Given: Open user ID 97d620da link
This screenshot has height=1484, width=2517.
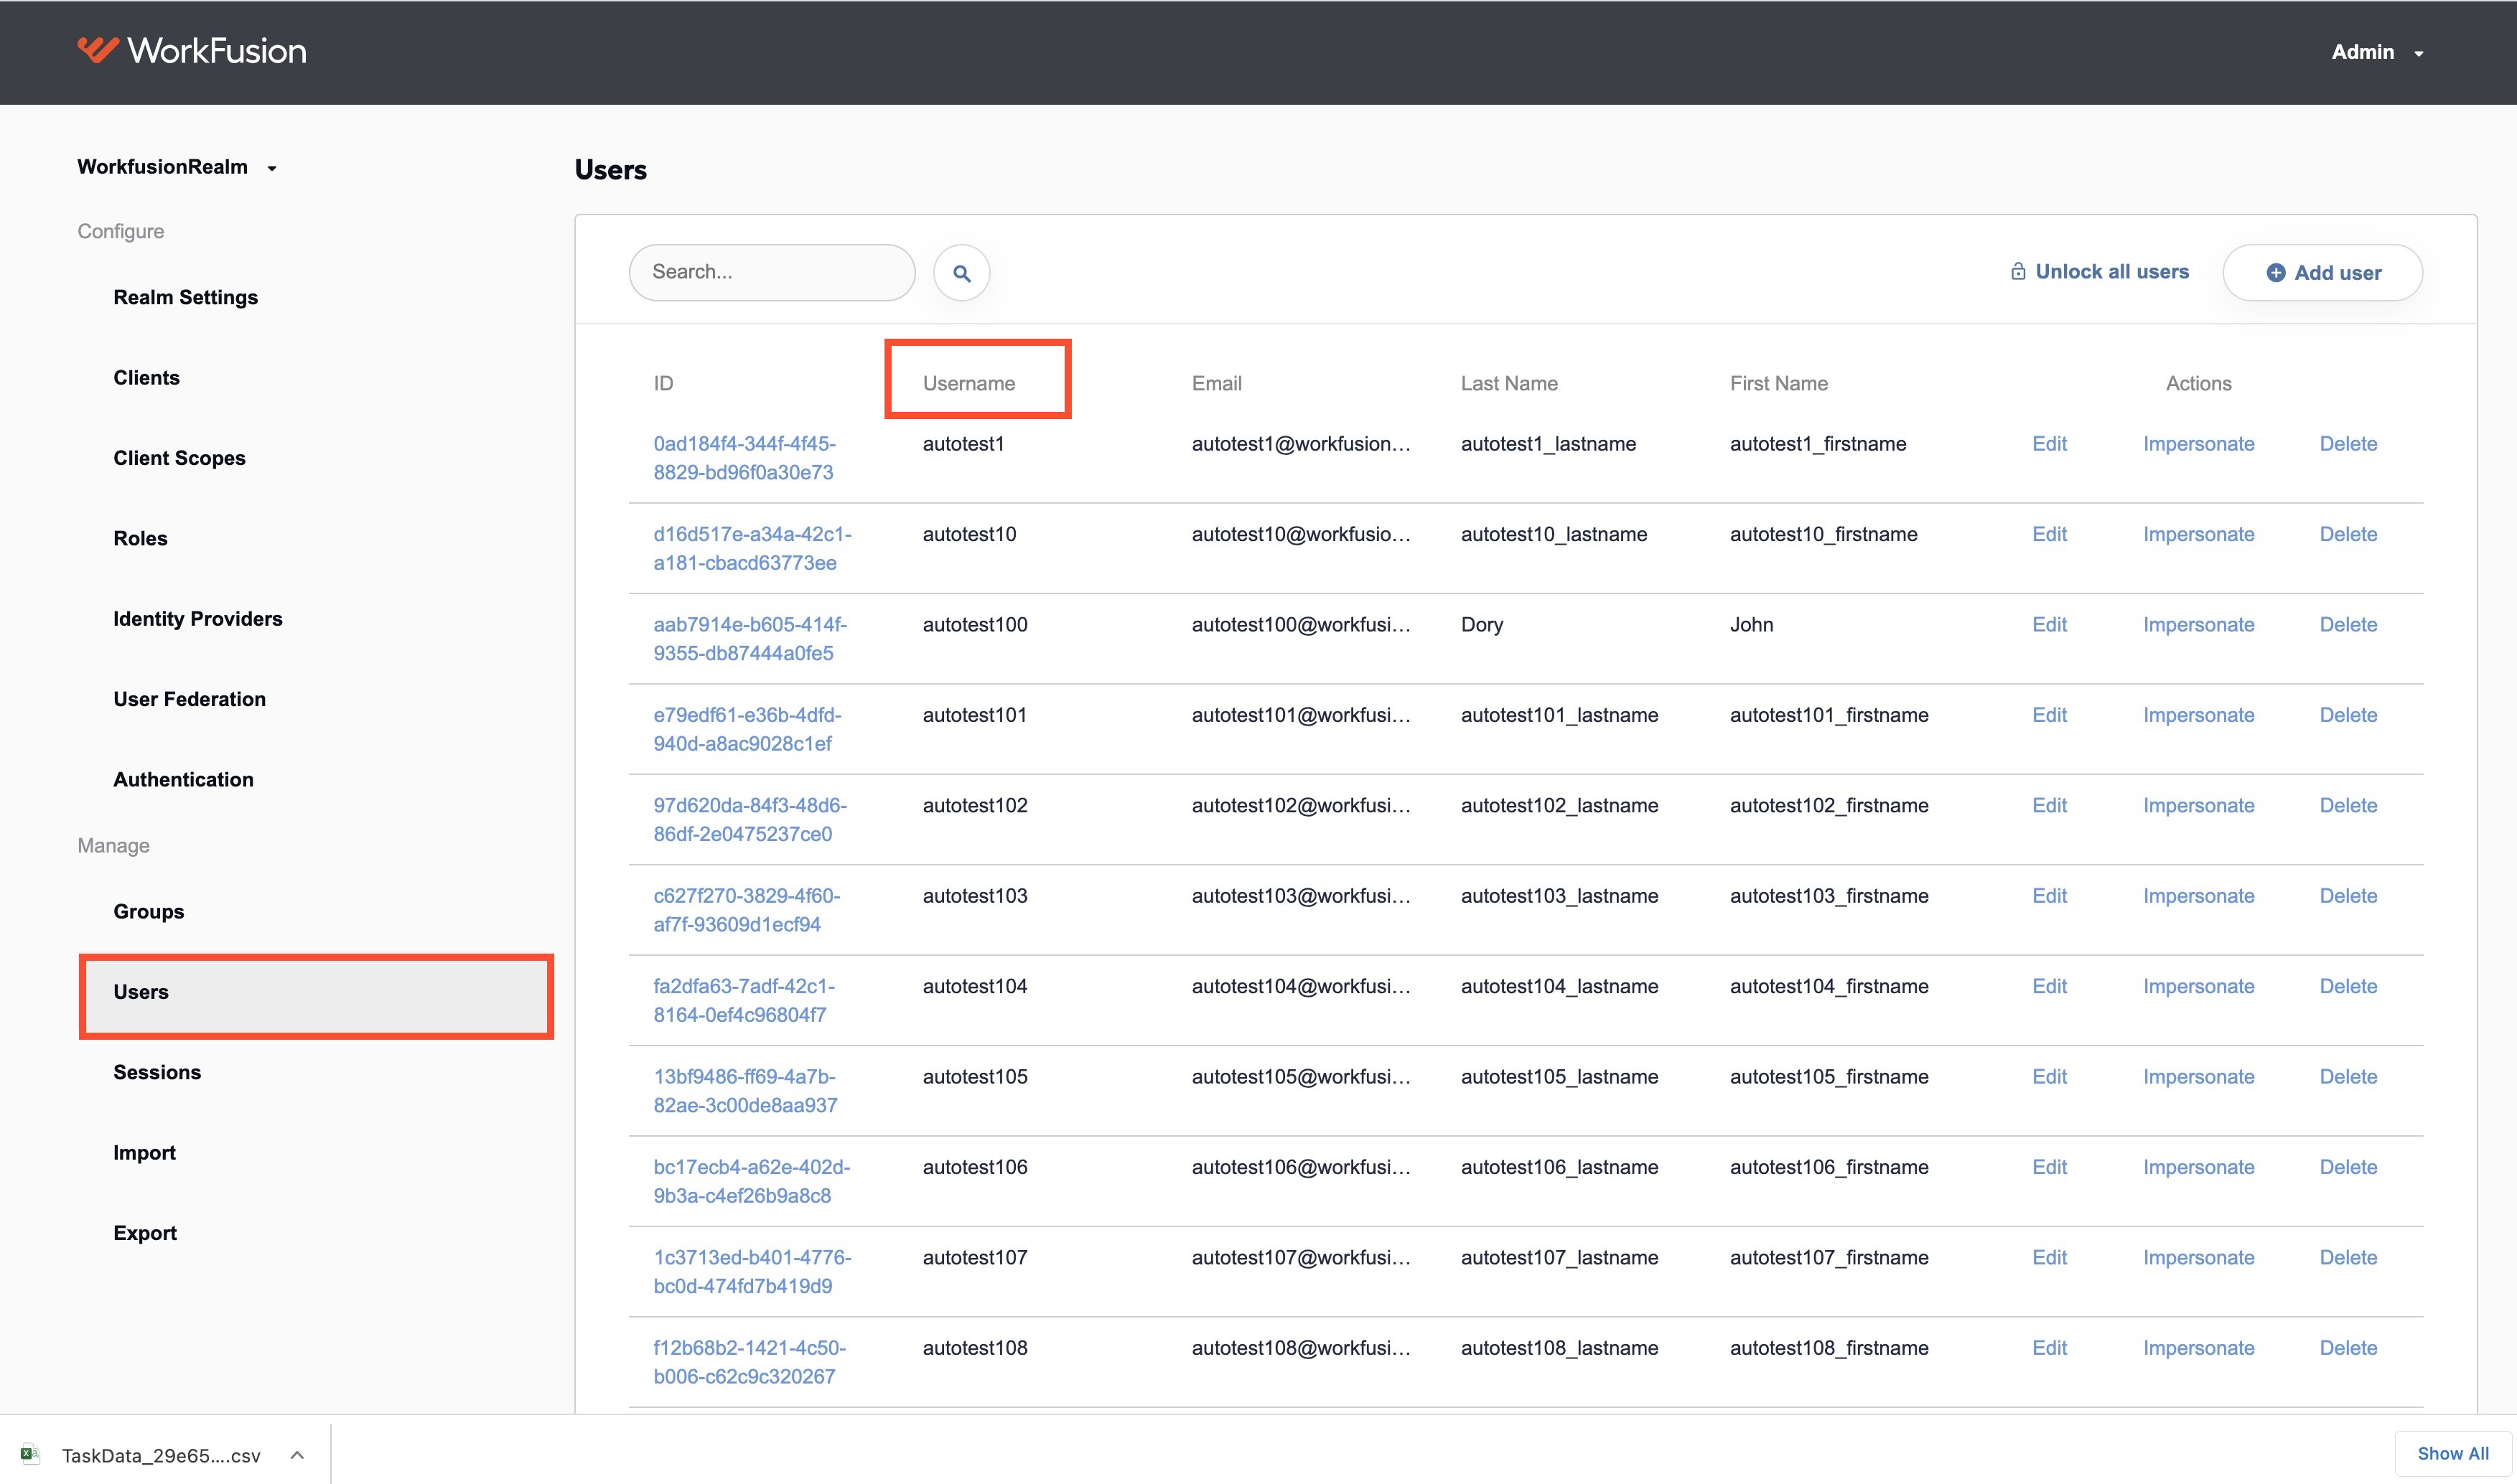Looking at the screenshot, I should (750, 819).
